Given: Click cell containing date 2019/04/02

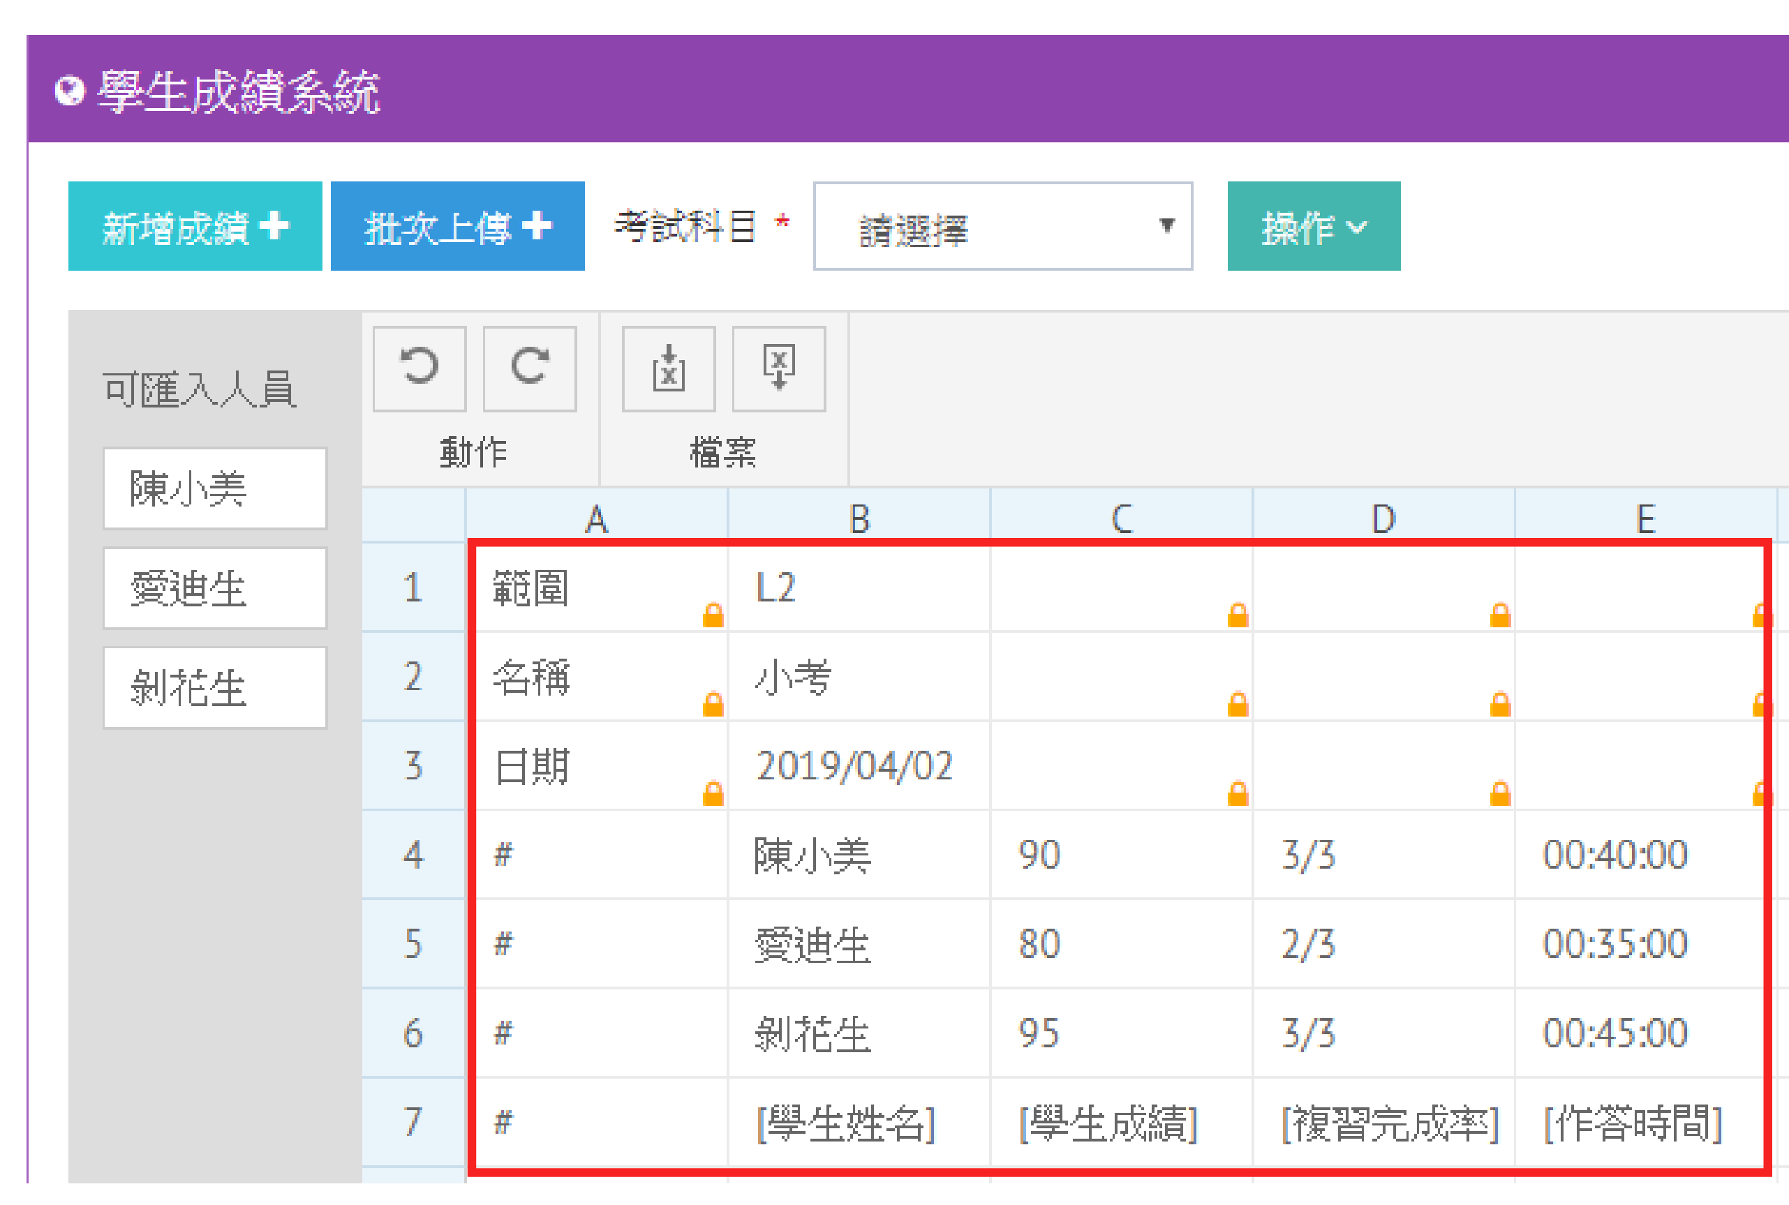Looking at the screenshot, I should (x=855, y=765).
